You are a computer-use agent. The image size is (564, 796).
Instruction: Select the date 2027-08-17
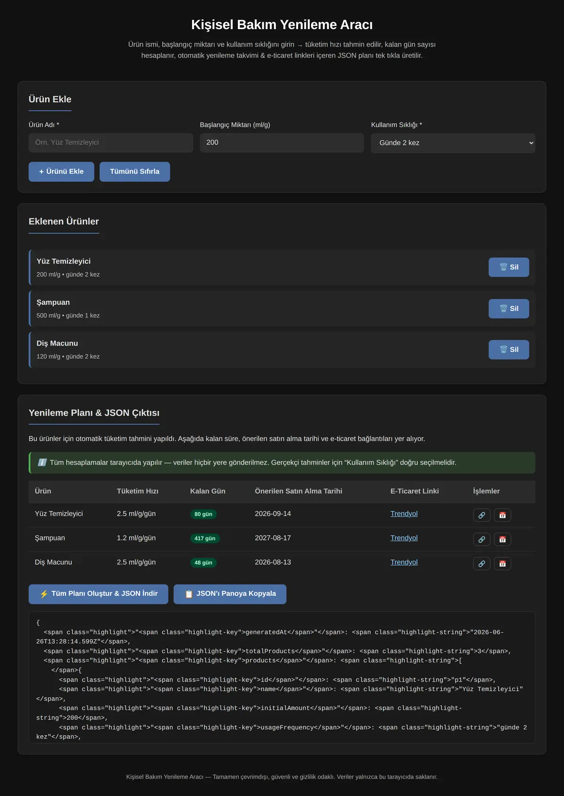273,538
